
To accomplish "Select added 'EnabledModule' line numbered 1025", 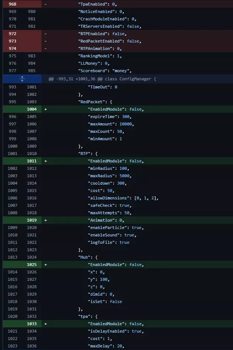I will click(x=116, y=265).
